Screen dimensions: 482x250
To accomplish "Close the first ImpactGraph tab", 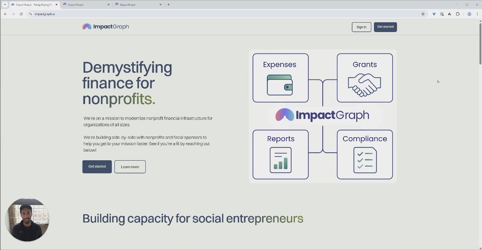I will click(56, 5).
